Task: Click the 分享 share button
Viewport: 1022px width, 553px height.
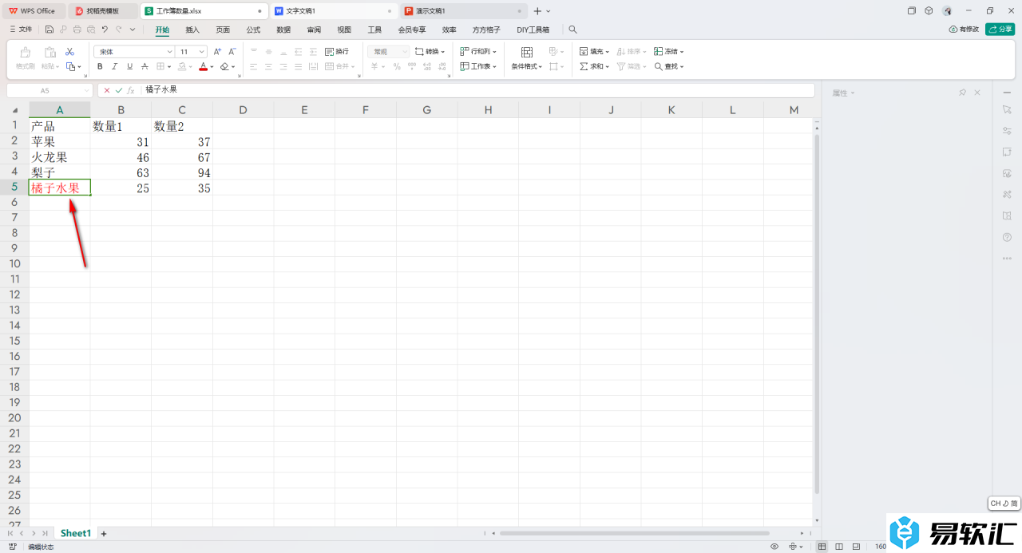Action: (x=1000, y=30)
